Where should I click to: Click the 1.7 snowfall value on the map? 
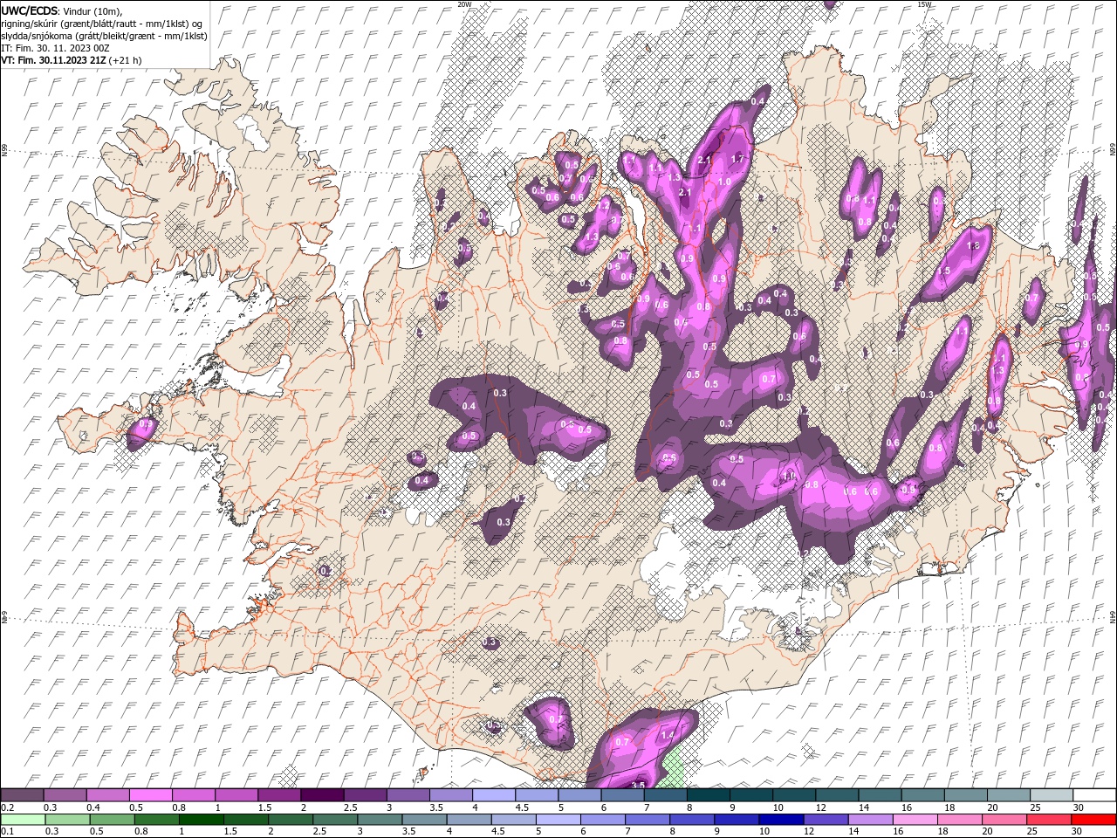pos(737,159)
